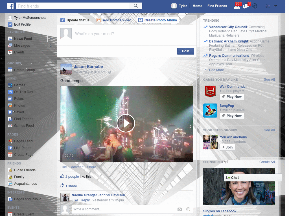Open Pages and Public interest item
Screen dimensions: 289x216
click(29, 199)
